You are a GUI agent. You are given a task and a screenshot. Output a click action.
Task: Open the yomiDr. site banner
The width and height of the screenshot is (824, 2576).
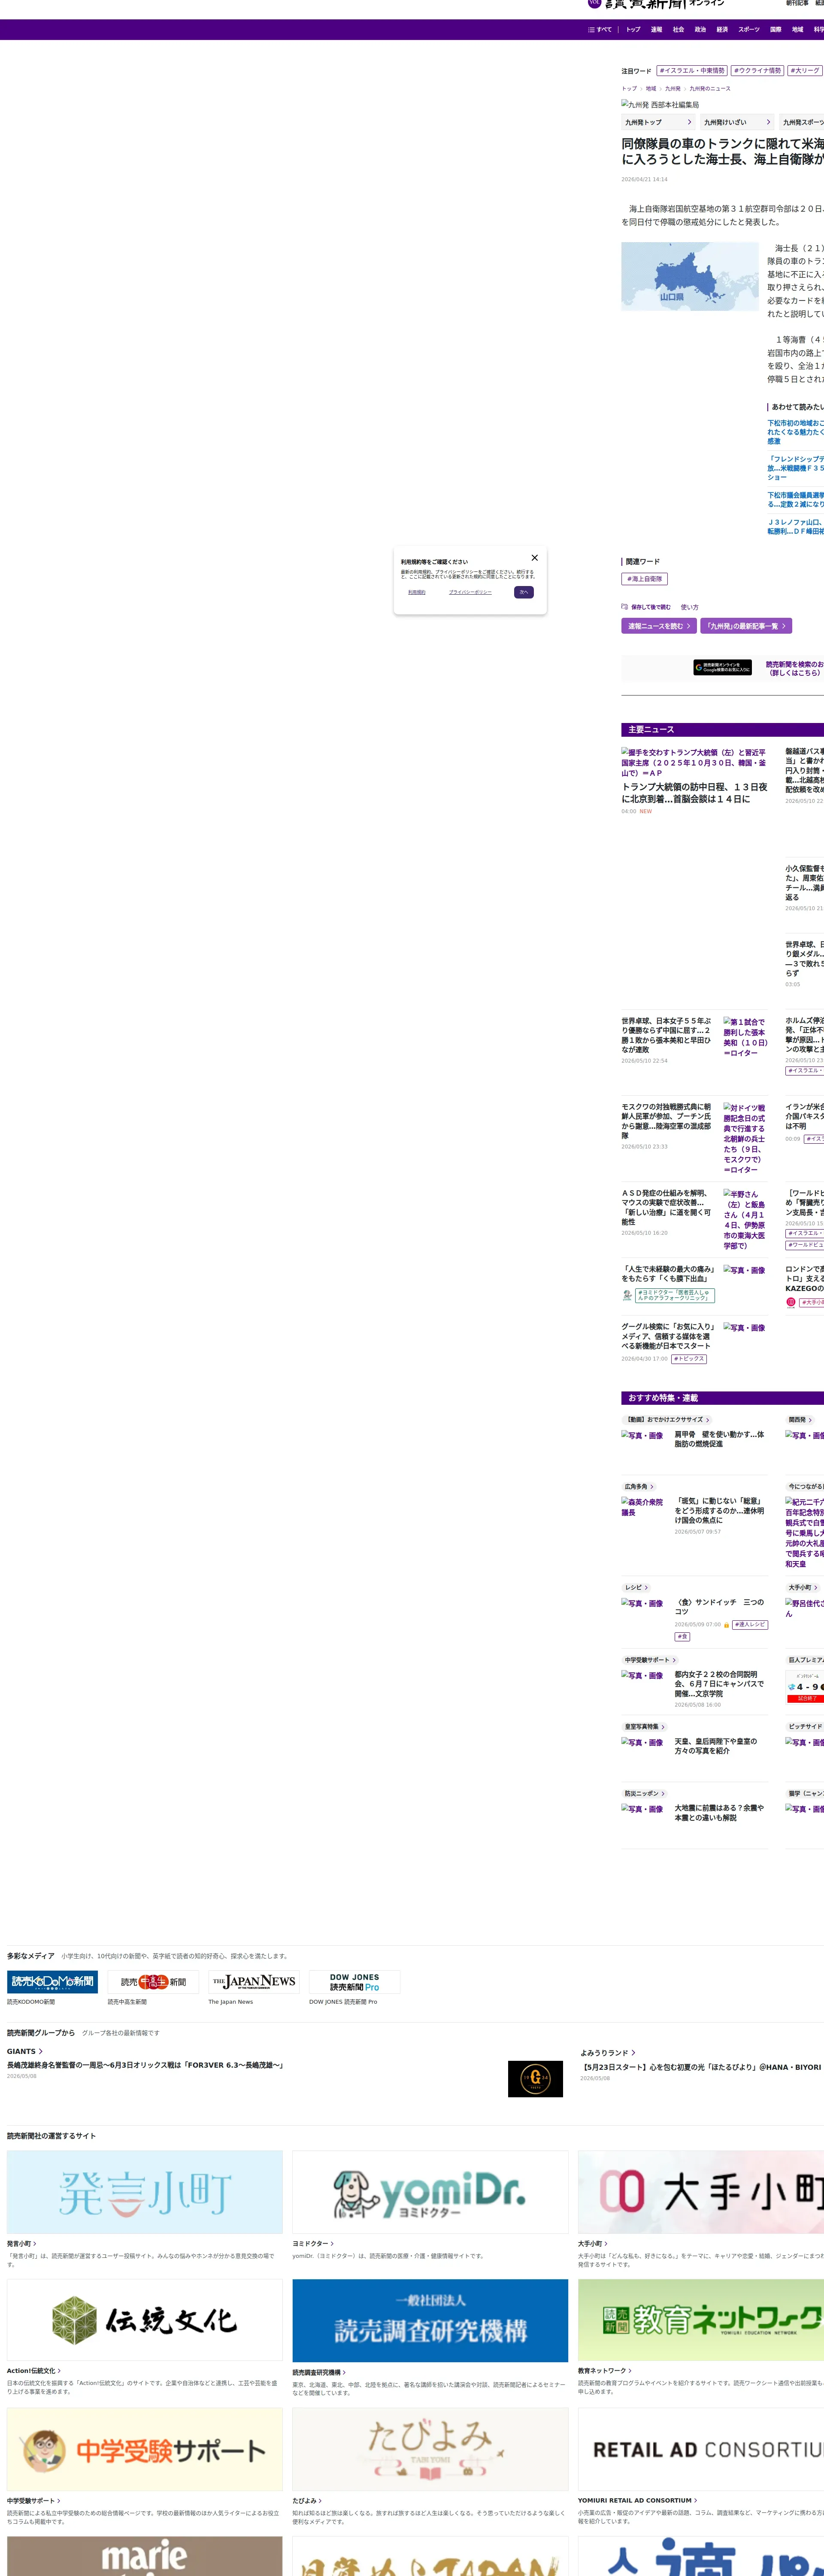coord(430,2192)
